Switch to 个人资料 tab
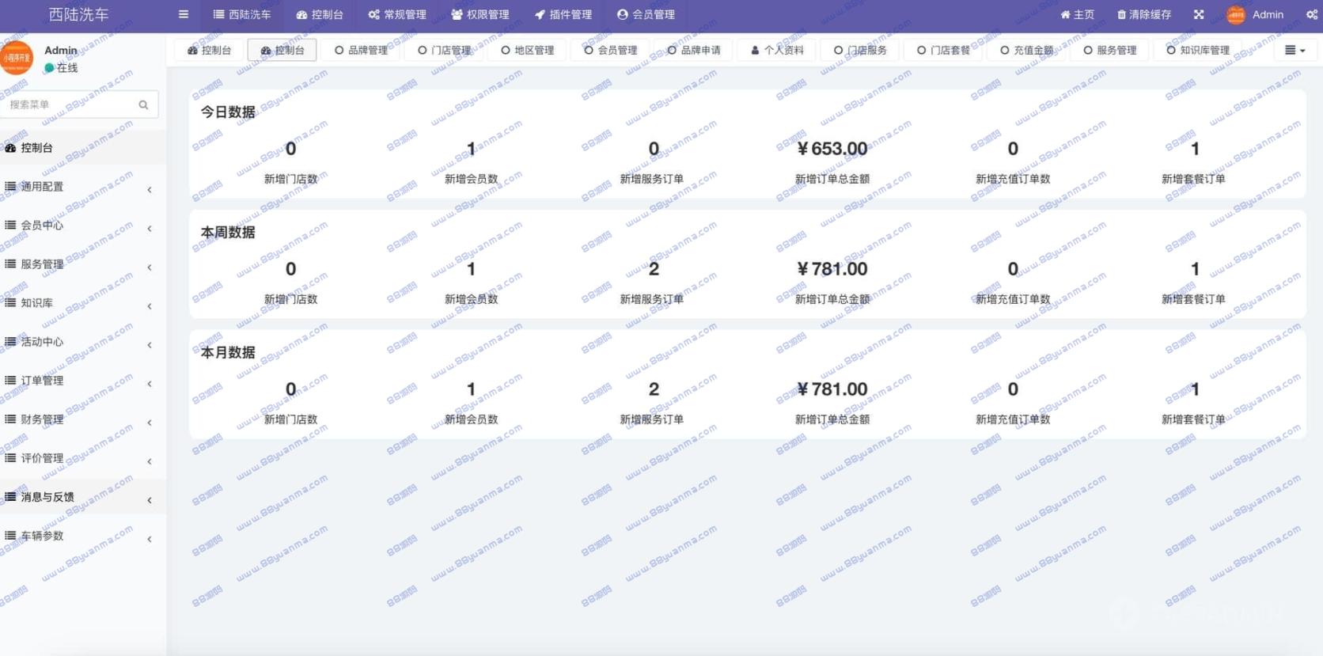 tap(777, 50)
